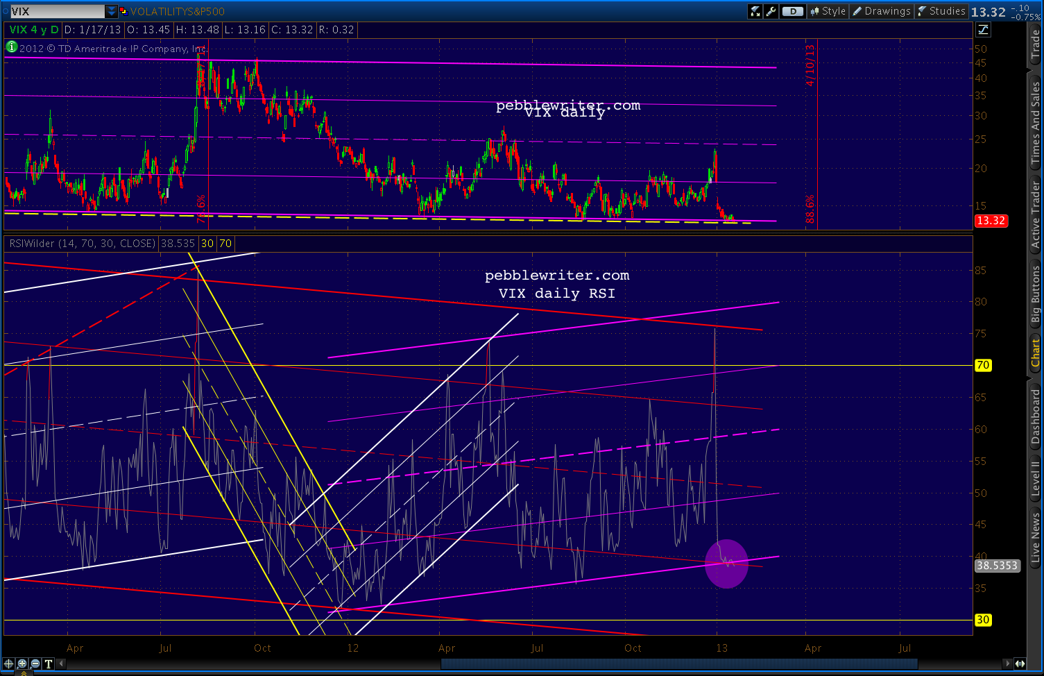Image resolution: width=1044 pixels, height=676 pixels.
Task: Open the chart settings wrench icon
Action: (x=772, y=11)
